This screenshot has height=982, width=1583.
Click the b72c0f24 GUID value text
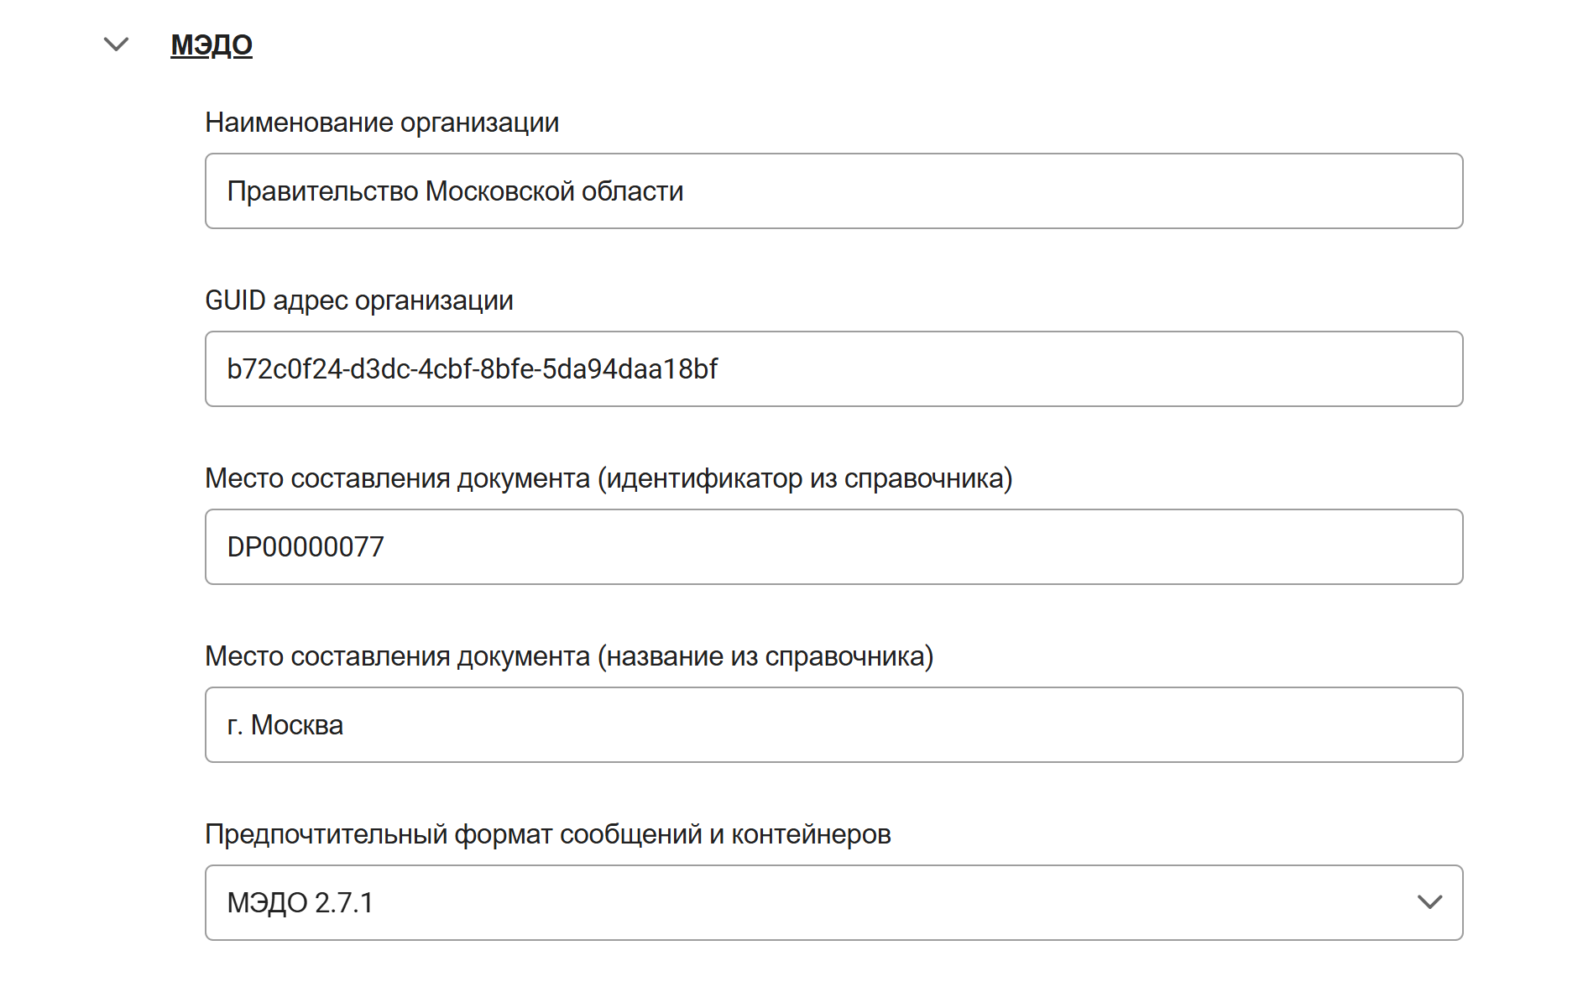pyautogui.click(x=473, y=369)
